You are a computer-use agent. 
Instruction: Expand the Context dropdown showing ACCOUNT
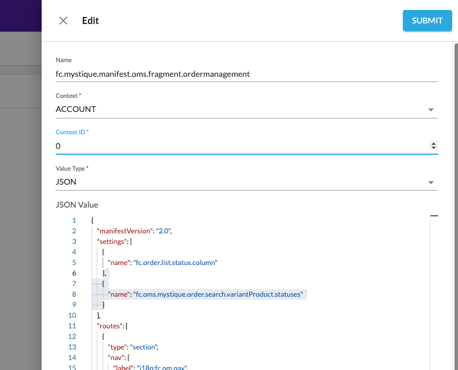coord(246,110)
